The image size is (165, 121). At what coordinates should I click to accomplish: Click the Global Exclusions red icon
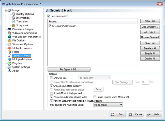pyautogui.click(x=10, y=48)
